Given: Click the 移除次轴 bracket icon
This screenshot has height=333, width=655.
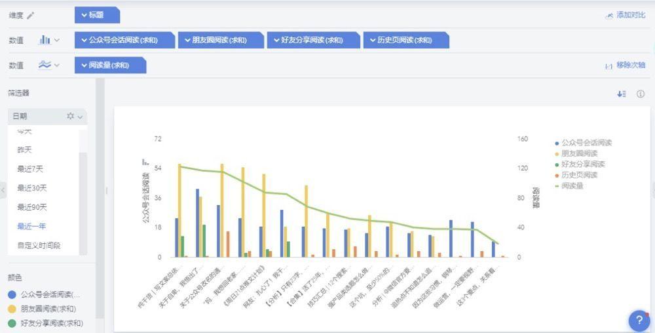Looking at the screenshot, I should tap(608, 66).
